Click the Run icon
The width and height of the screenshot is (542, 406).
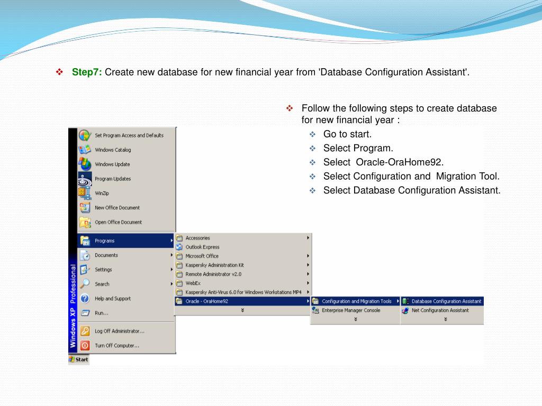point(85,313)
